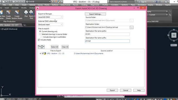Screen dimensions: 178x100
Task: Select Current drawing only radio button
Action: point(40,31)
